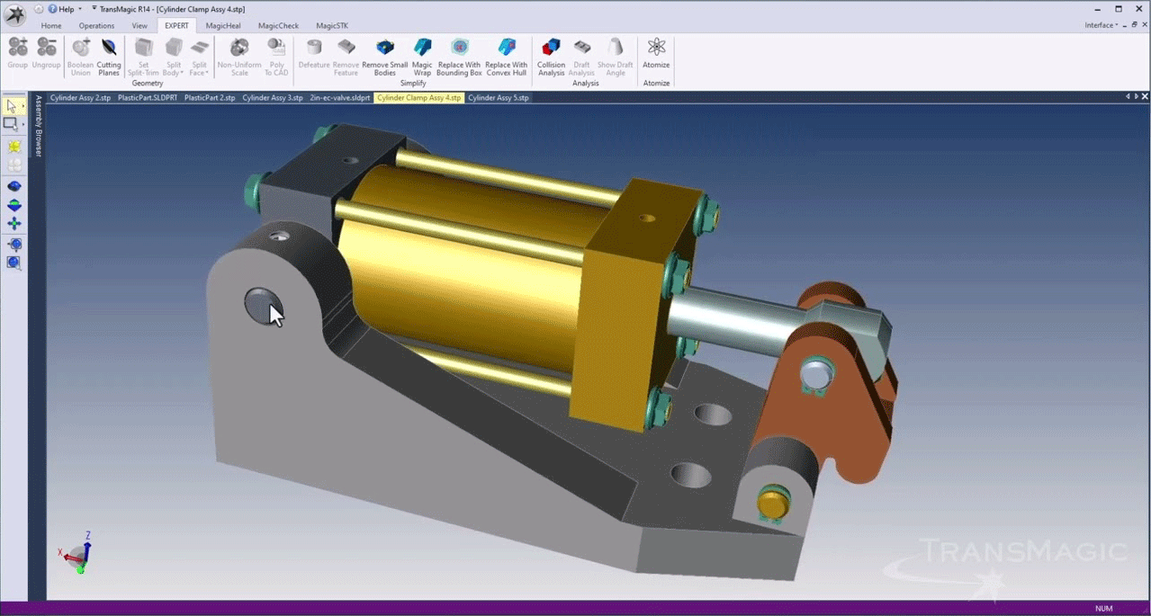Switch to the MagicHeal ribbon tab
Screen dimensions: 1151x616
(223, 26)
